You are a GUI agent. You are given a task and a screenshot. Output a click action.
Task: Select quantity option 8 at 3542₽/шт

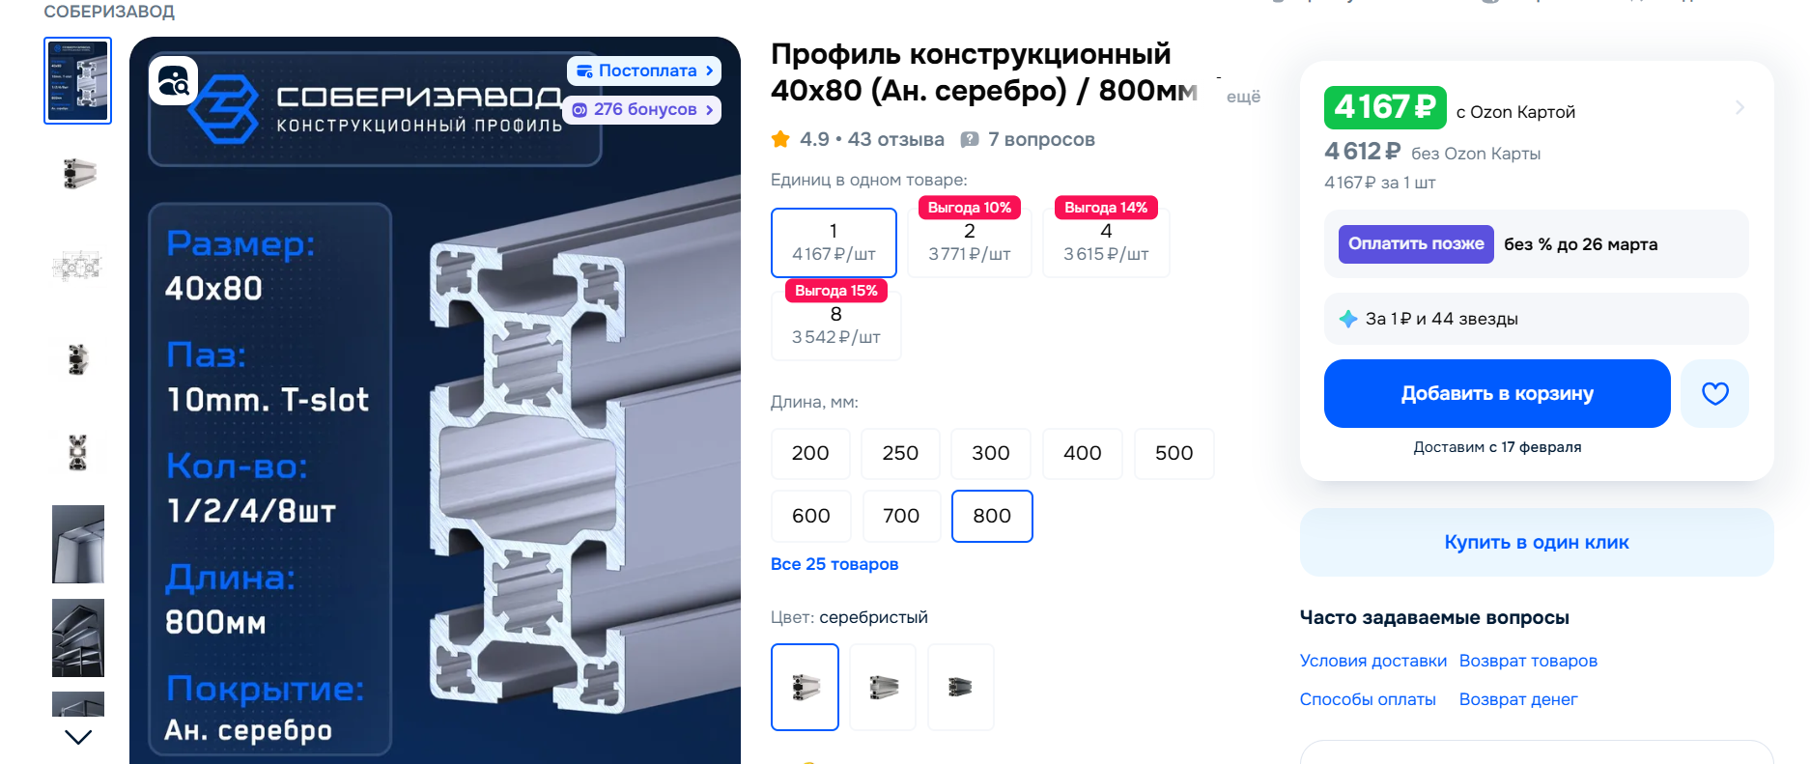tap(835, 325)
